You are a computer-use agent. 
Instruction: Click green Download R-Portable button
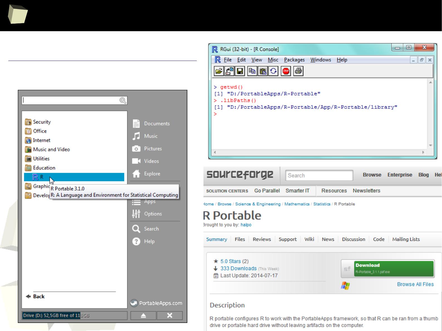[394, 268]
